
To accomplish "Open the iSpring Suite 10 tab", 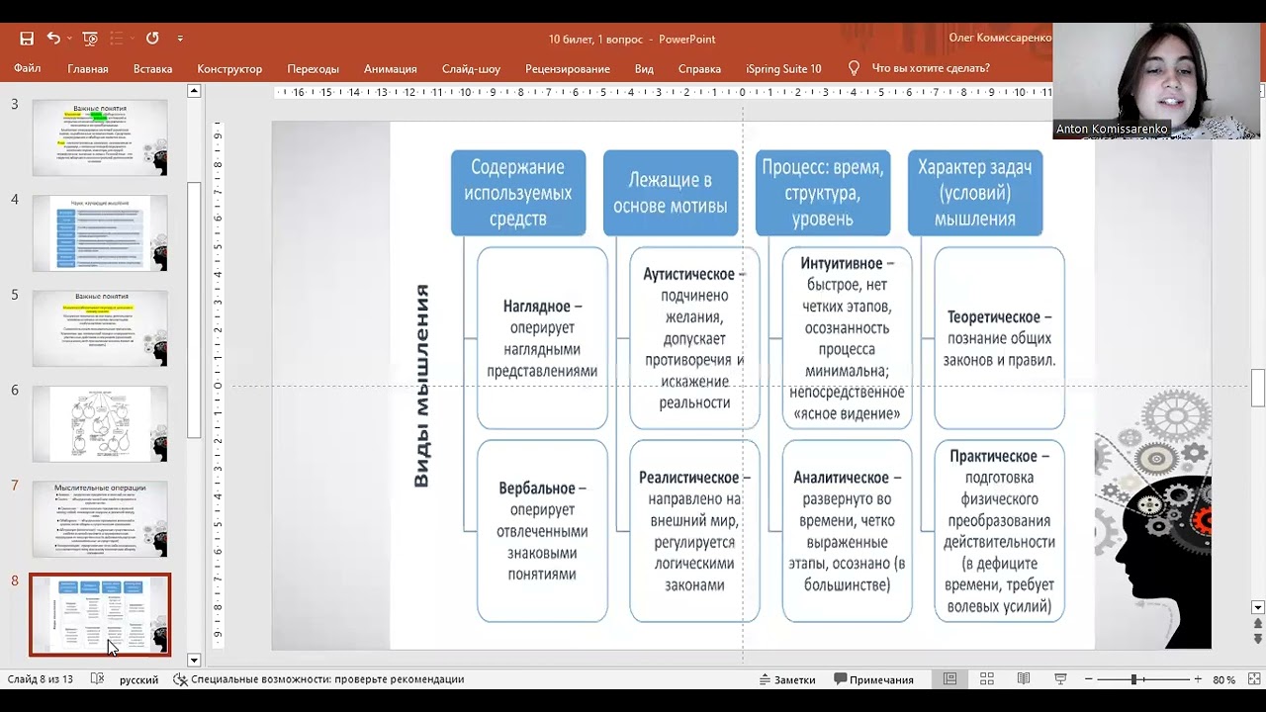I will pyautogui.click(x=783, y=69).
